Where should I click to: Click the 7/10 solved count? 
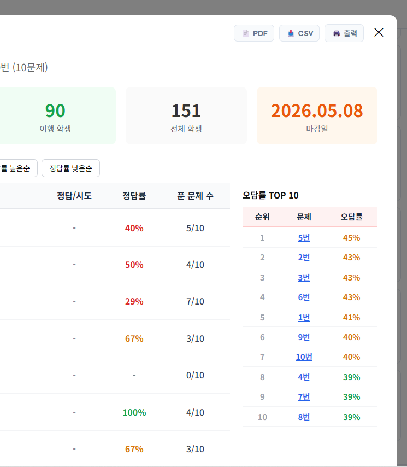point(195,301)
